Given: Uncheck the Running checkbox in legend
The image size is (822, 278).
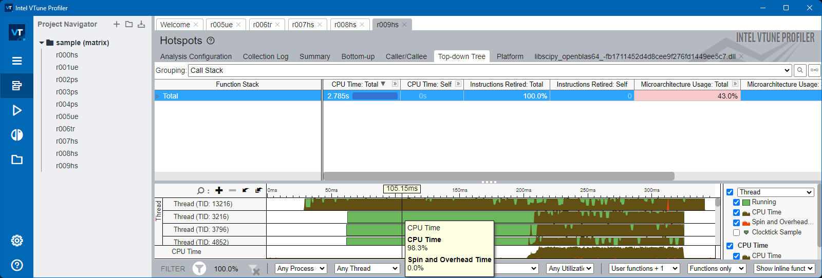Looking at the screenshot, I should coord(736,202).
